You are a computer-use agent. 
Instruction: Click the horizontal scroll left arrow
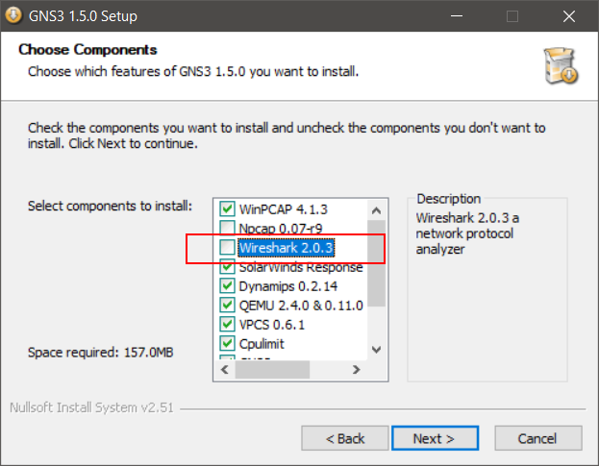pos(225,370)
